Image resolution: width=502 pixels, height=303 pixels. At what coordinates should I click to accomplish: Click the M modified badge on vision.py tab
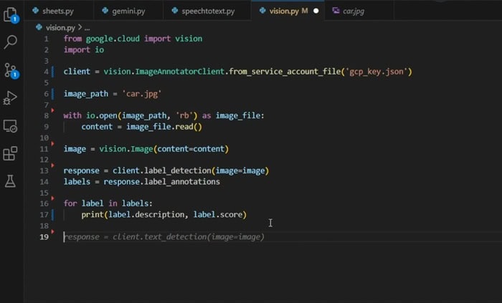[x=305, y=11]
